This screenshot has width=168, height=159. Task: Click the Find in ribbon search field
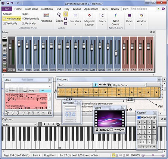coord(143,9)
